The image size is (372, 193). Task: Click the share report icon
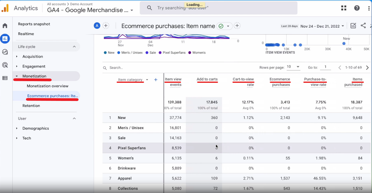363,26
